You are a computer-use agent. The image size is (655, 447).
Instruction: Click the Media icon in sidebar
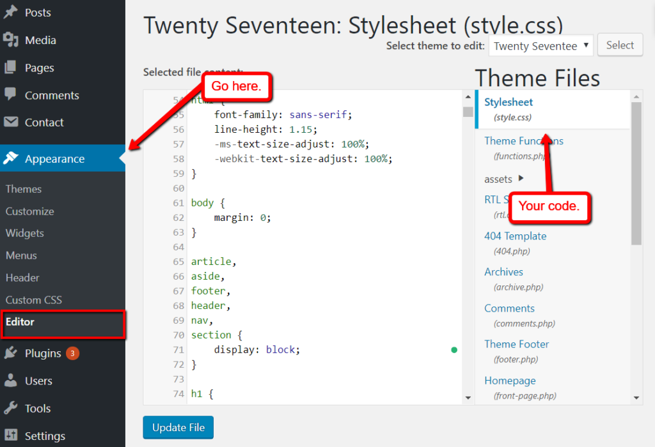(x=10, y=40)
